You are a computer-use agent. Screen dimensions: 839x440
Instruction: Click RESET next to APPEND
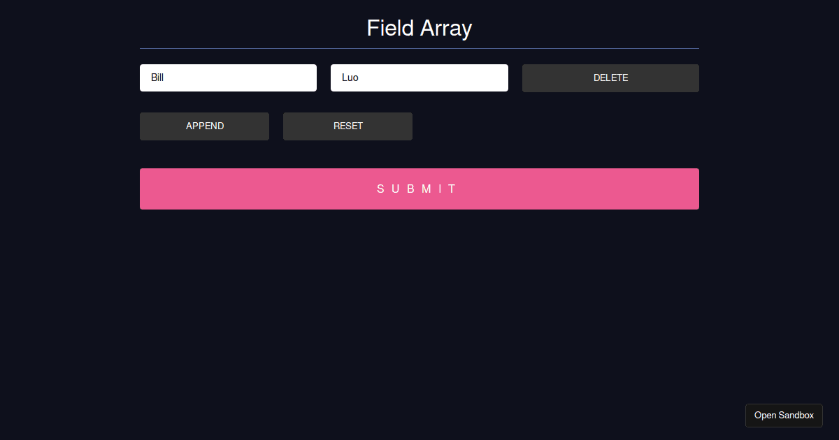click(347, 126)
